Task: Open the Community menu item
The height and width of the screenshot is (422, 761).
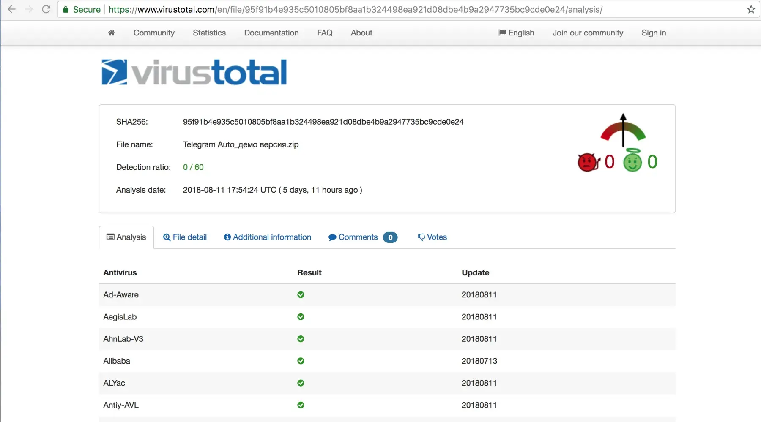Action: coord(154,33)
